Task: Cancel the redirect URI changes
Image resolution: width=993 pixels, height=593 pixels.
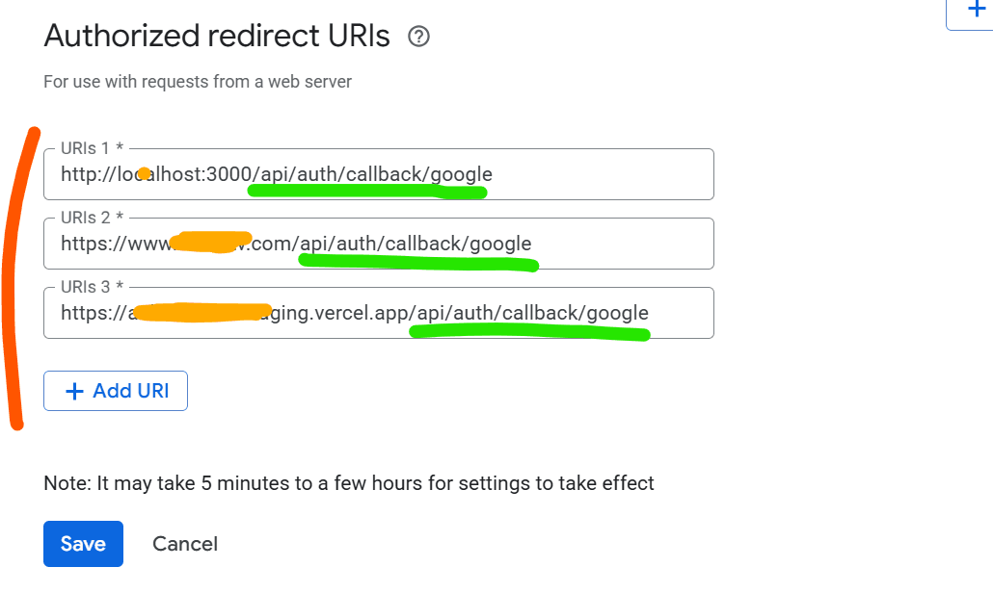Action: point(185,544)
